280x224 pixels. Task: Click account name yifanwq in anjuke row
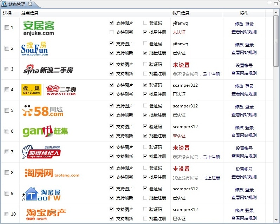click(x=180, y=23)
